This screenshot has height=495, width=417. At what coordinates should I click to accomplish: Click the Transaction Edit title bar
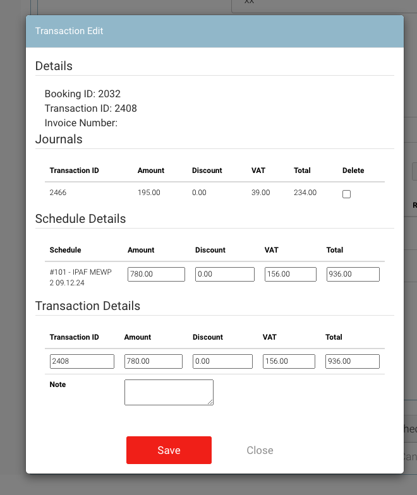point(214,31)
